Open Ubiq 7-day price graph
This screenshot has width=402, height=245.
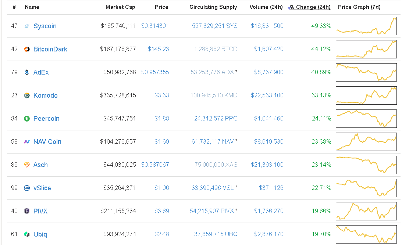tap(366, 234)
